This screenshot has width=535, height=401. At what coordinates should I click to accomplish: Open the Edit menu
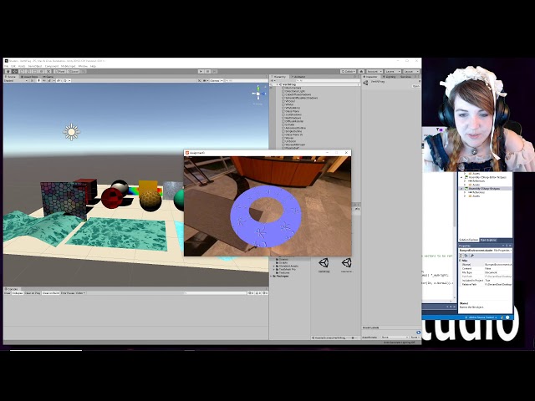tap(13, 66)
